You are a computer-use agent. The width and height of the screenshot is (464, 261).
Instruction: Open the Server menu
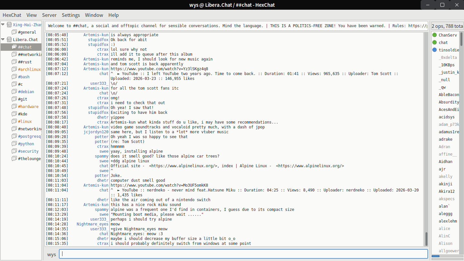pyautogui.click(x=49, y=15)
